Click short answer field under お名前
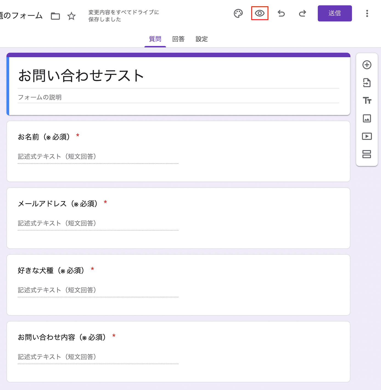Screen dimensions: 381x390 point(98,157)
